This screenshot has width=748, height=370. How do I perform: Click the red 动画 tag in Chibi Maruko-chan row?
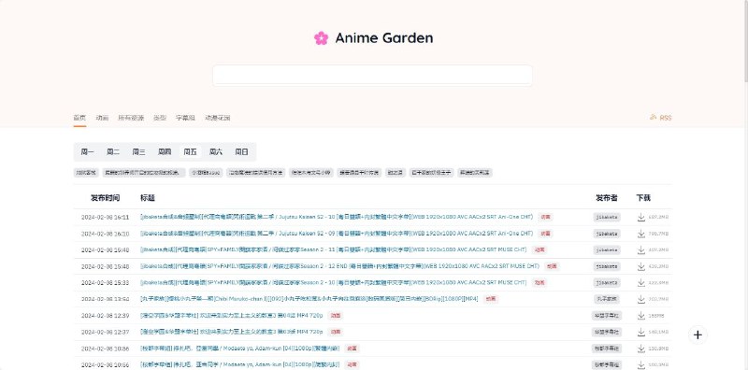tap(490, 299)
